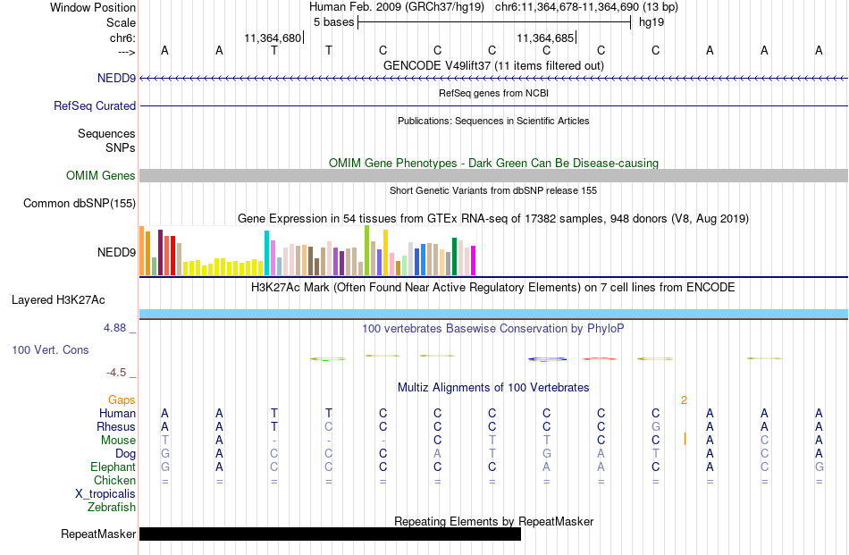This screenshot has height=555, width=849.
Task: Click the blue PhyloP conservation marker
Action: pos(547,359)
